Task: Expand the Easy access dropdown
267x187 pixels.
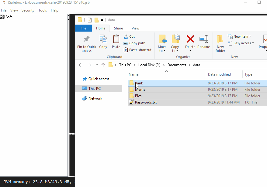Action: click(x=241, y=43)
